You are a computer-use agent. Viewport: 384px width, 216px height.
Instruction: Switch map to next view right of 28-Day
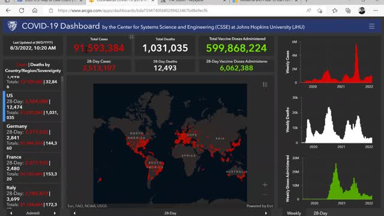click(x=266, y=214)
